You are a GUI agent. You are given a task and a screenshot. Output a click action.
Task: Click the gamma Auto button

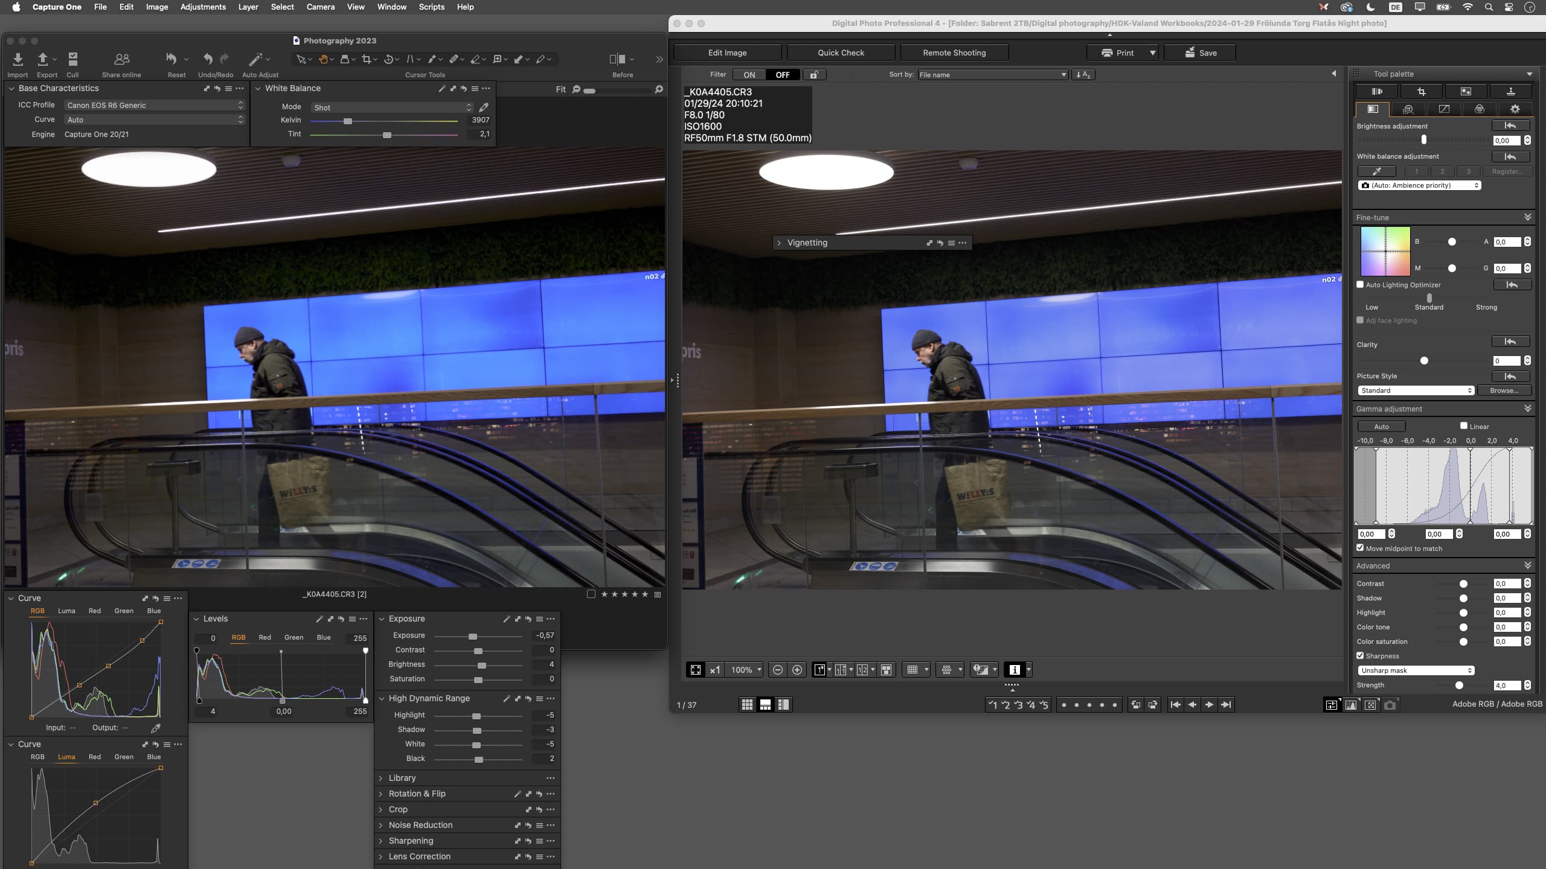[1381, 427]
